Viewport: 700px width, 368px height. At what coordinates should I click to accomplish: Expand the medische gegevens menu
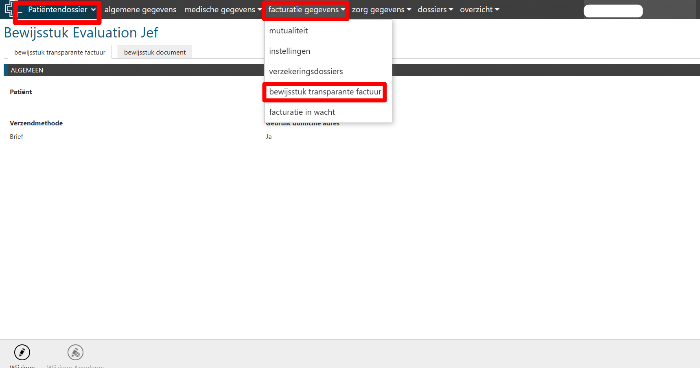coord(223,10)
